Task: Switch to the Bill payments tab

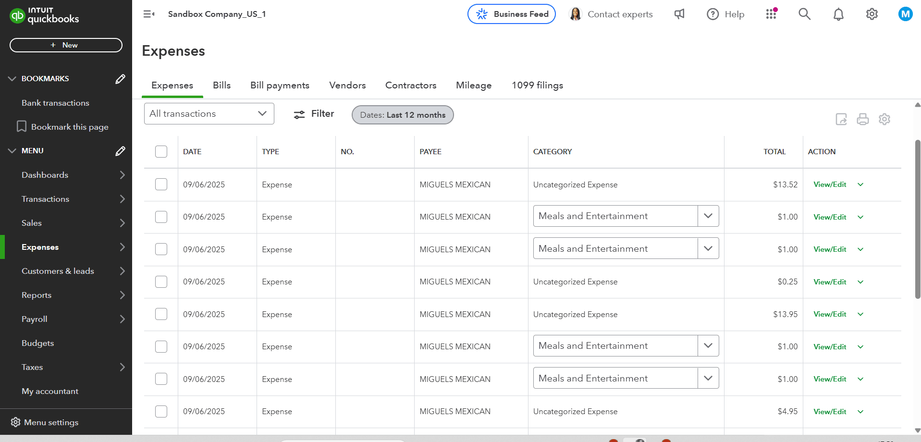Action: click(280, 85)
